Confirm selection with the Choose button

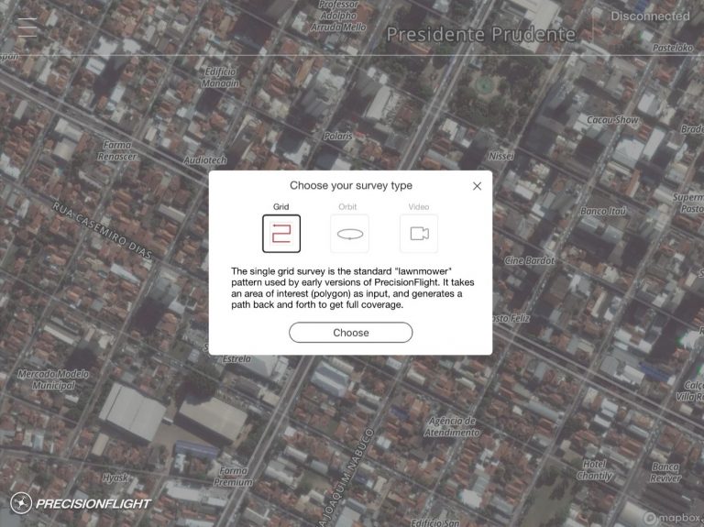[x=351, y=333]
